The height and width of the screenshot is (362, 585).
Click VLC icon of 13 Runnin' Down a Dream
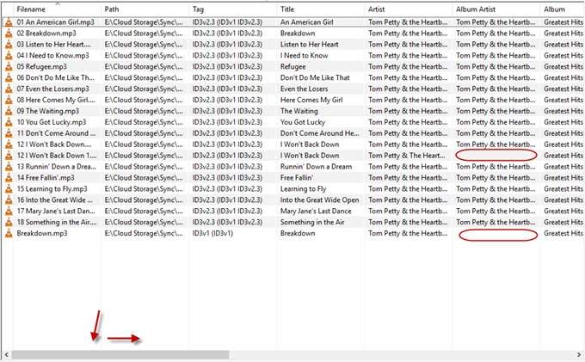coord(9,167)
